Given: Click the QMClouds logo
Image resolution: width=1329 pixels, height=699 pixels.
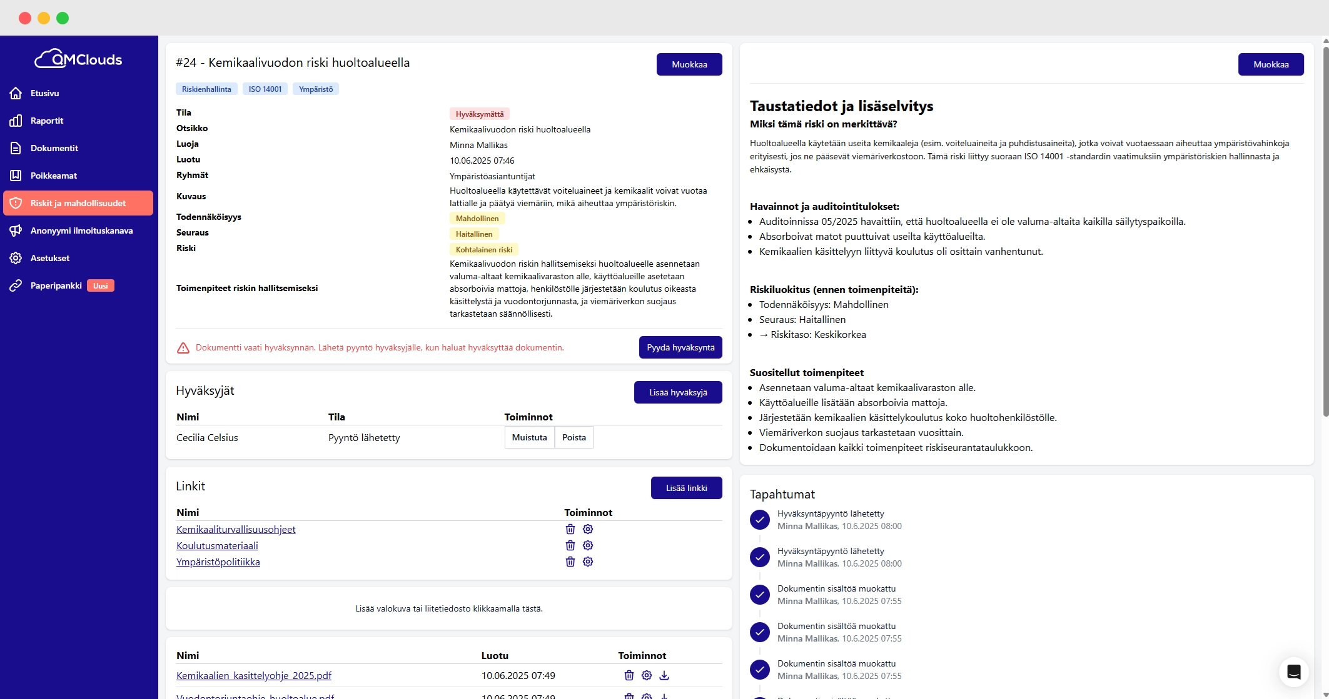Looking at the screenshot, I should [78, 59].
